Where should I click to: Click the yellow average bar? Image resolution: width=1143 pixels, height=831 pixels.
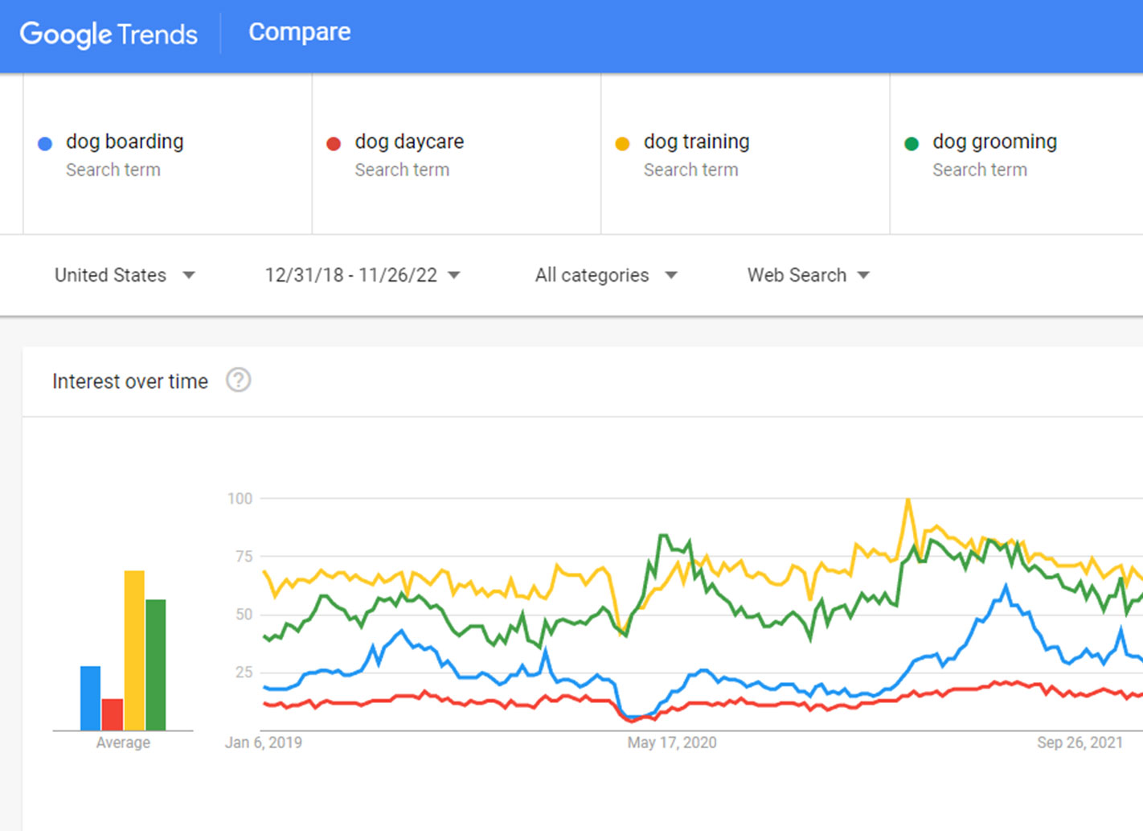point(134,651)
